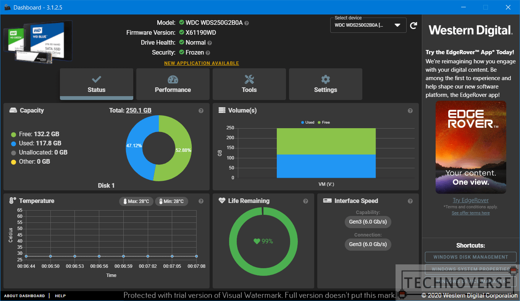The image size is (520, 301).
Task: Open the Settings tab
Action: (326, 84)
